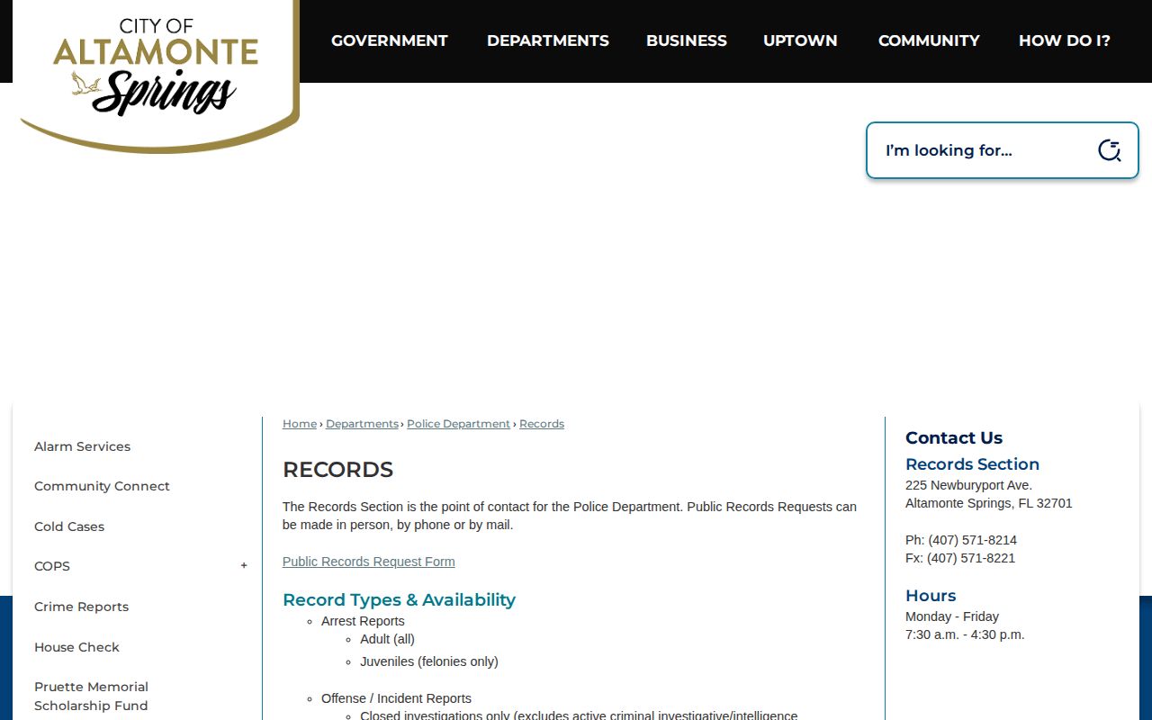
Task: Open the How Do I? menu
Action: pos(1064,40)
